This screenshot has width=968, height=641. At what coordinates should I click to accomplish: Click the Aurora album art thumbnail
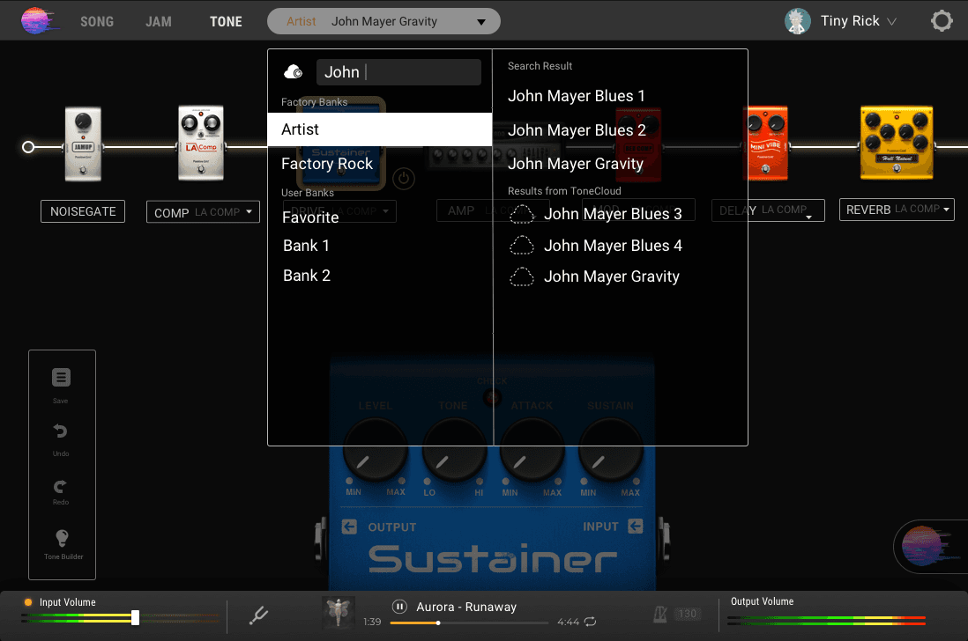(x=338, y=612)
